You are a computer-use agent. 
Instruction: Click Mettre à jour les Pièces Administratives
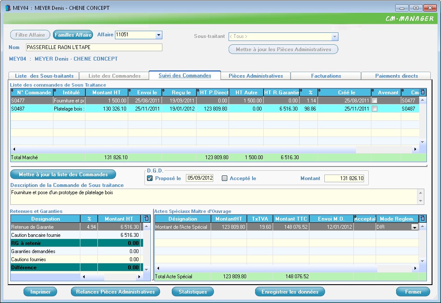(283, 50)
